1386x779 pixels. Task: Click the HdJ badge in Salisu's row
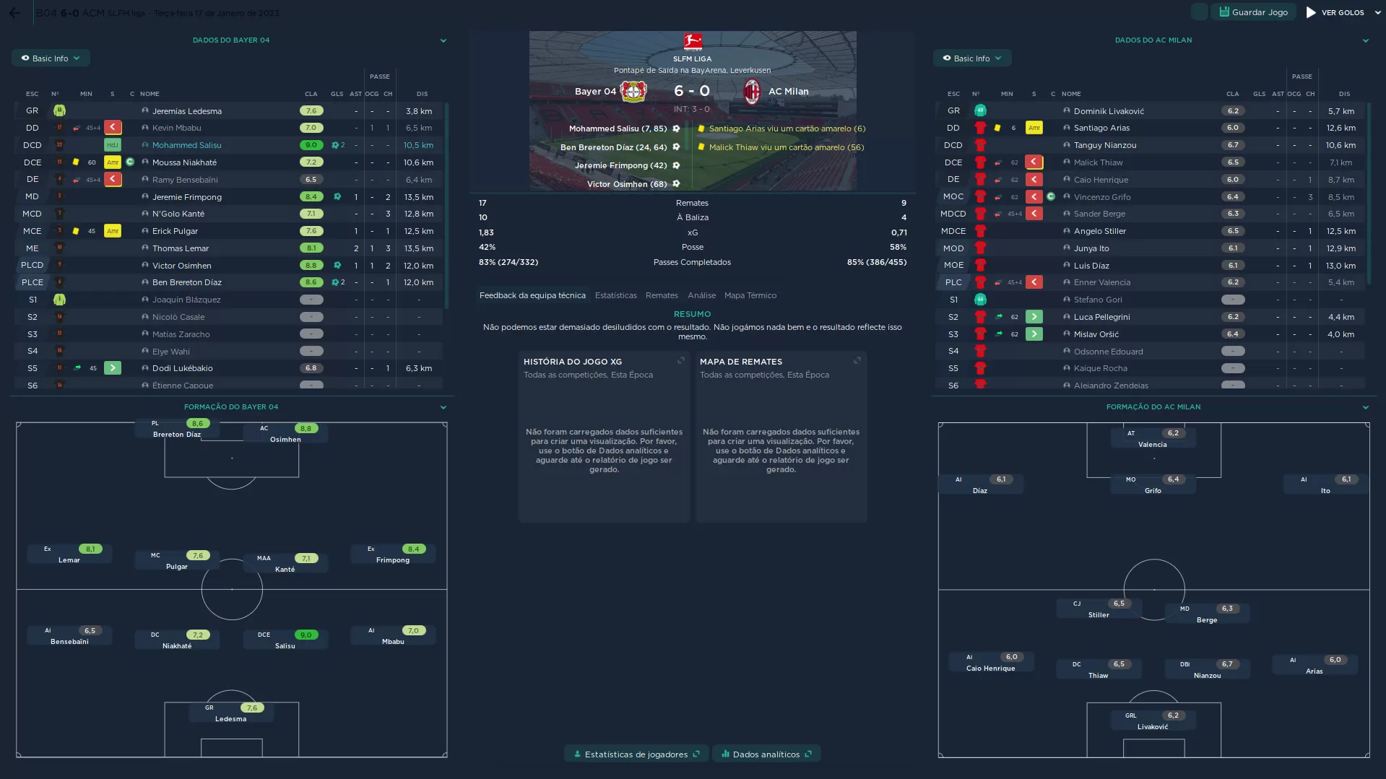[113, 145]
